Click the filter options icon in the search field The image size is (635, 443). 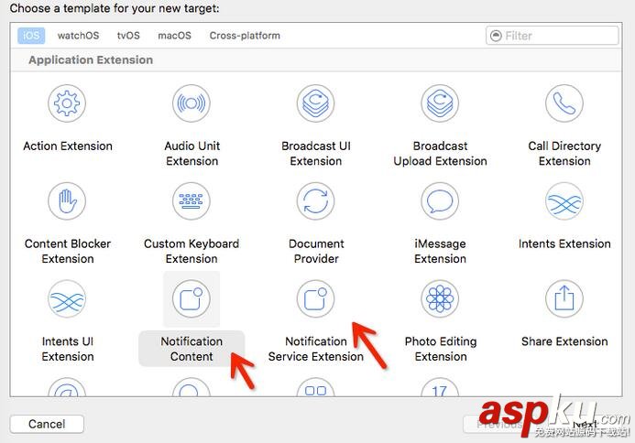point(496,36)
